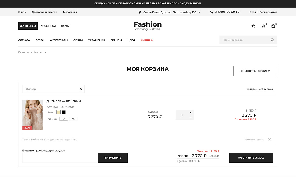Select the beige color swatch
The image size is (296, 177).
(58, 112)
